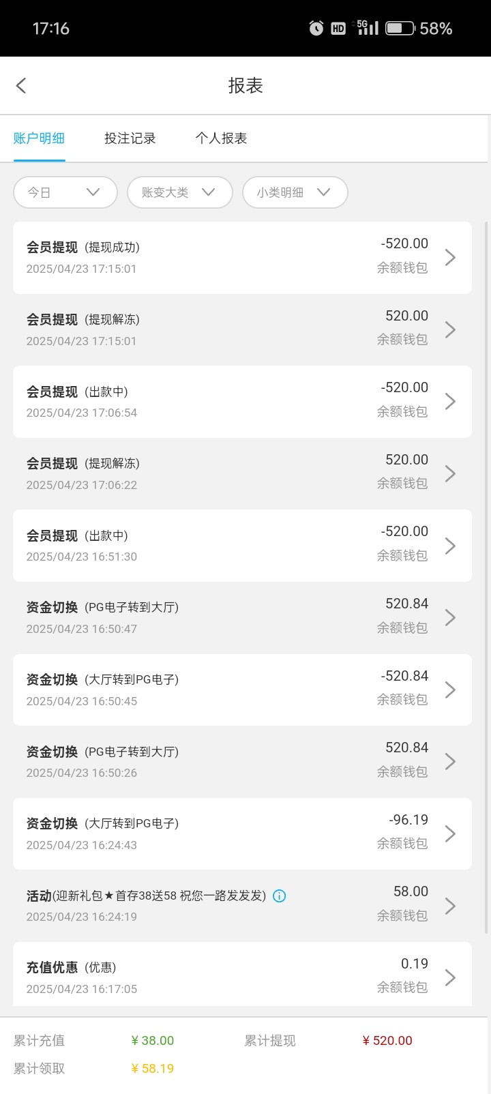Open 提现解冻 record from 17:15:01
This screenshot has height=1094, width=491.
[x=242, y=329]
